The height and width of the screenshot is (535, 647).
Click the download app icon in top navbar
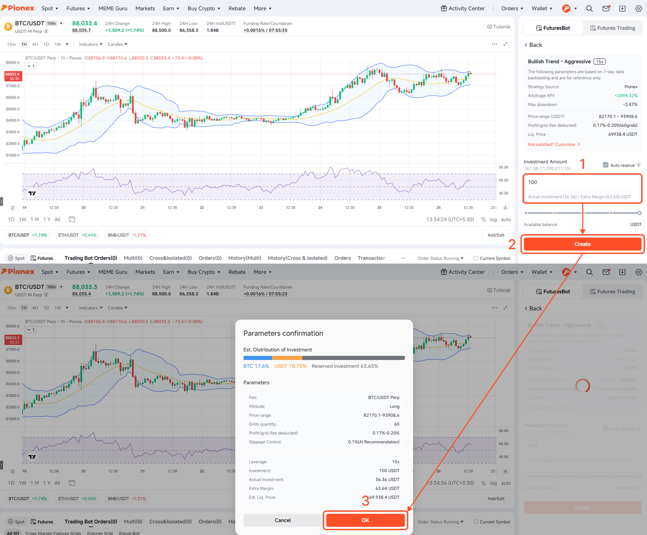coord(622,9)
